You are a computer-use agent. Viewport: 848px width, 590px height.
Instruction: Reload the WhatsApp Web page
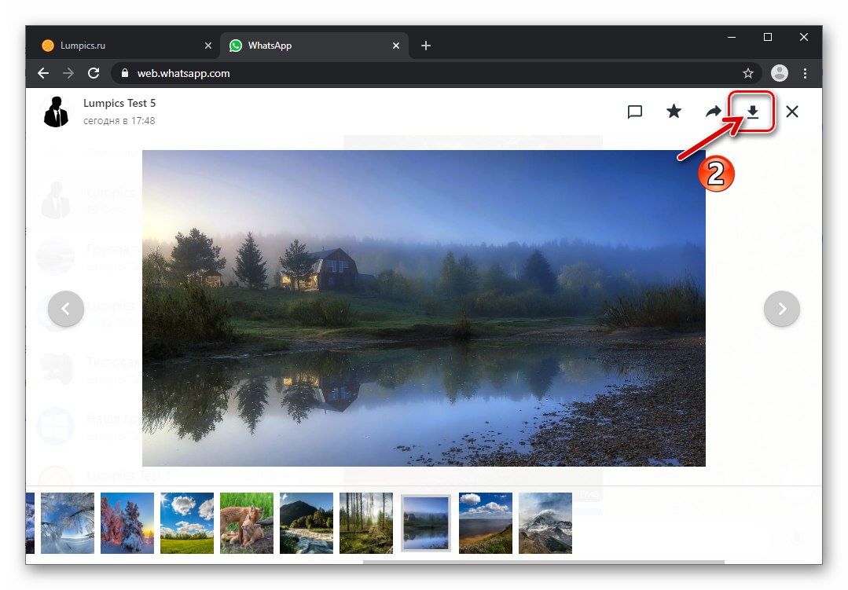coord(94,73)
